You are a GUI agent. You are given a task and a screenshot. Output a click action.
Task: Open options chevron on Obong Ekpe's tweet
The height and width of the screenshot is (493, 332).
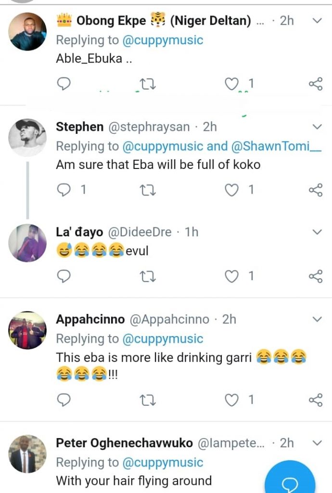317,21
